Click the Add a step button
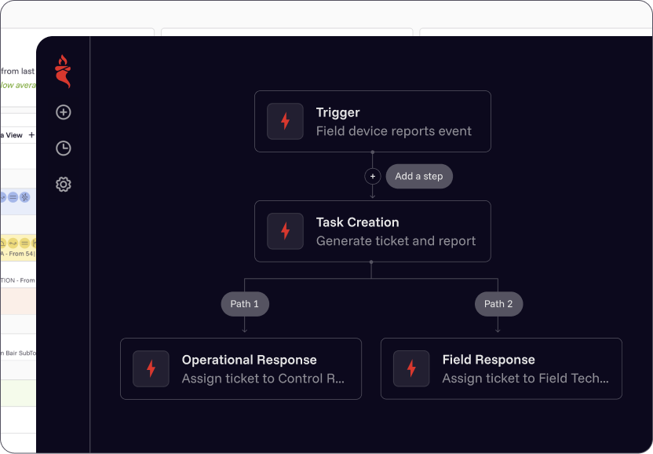Screen dimensions: 653x454 pyautogui.click(x=418, y=176)
